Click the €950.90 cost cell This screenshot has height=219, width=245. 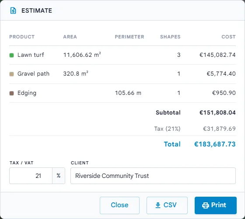[224, 93]
